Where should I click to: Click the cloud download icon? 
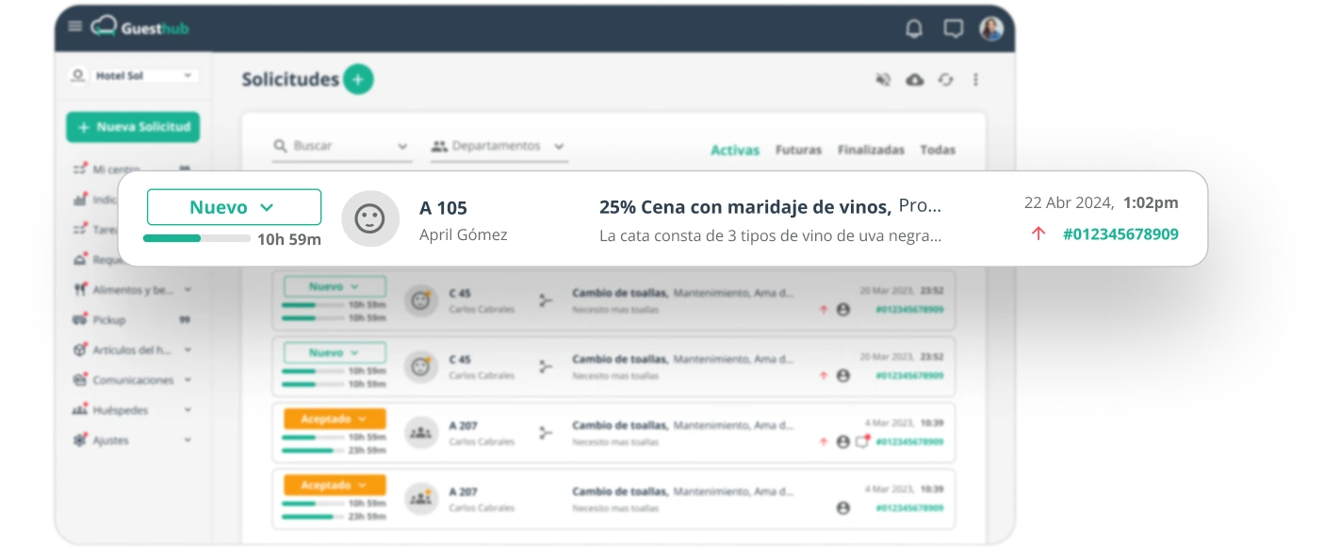pos(914,80)
